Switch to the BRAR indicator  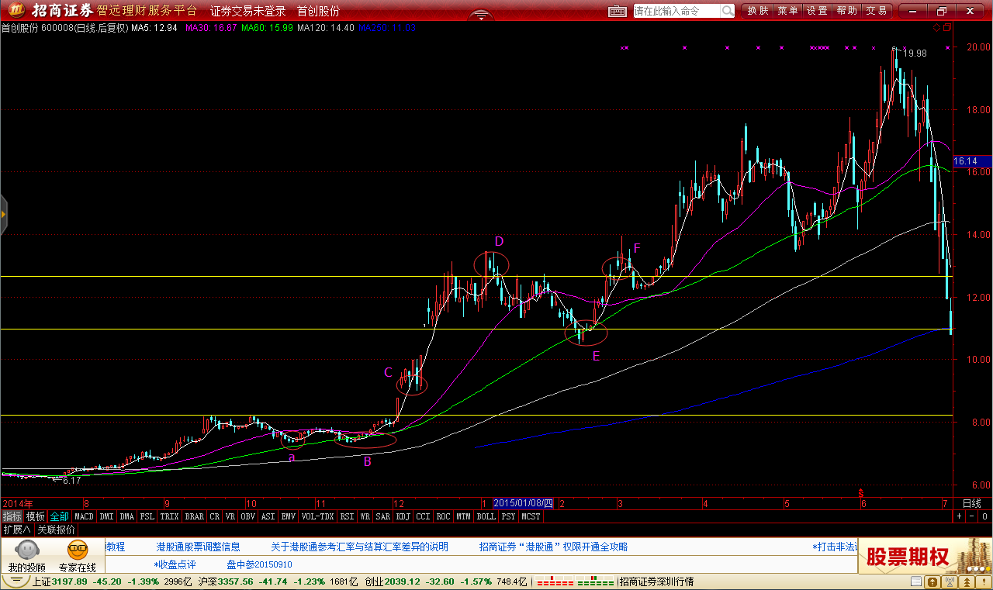pos(195,516)
